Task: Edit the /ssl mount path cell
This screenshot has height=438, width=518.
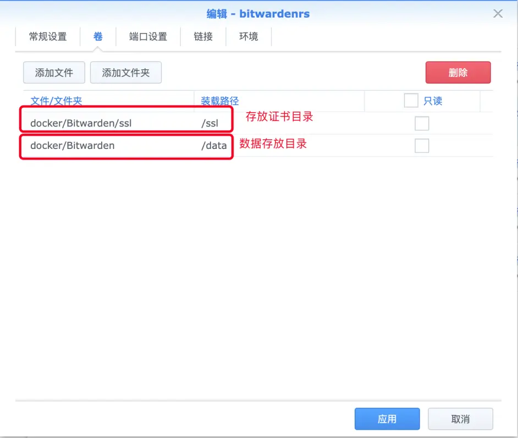Action: tap(210, 124)
